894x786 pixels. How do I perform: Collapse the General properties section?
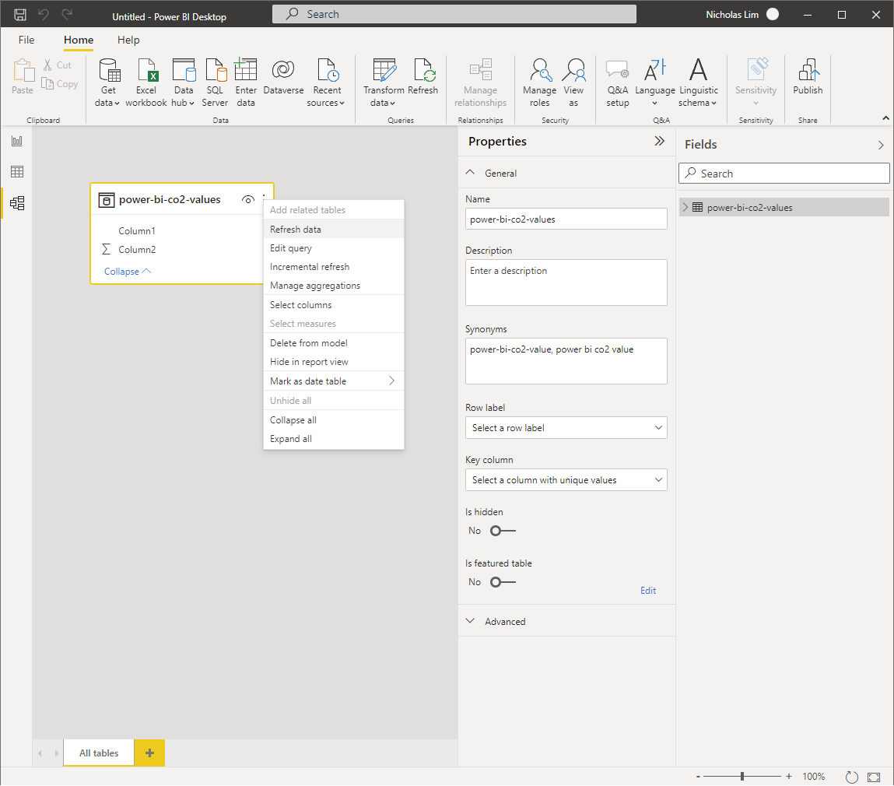pos(470,173)
